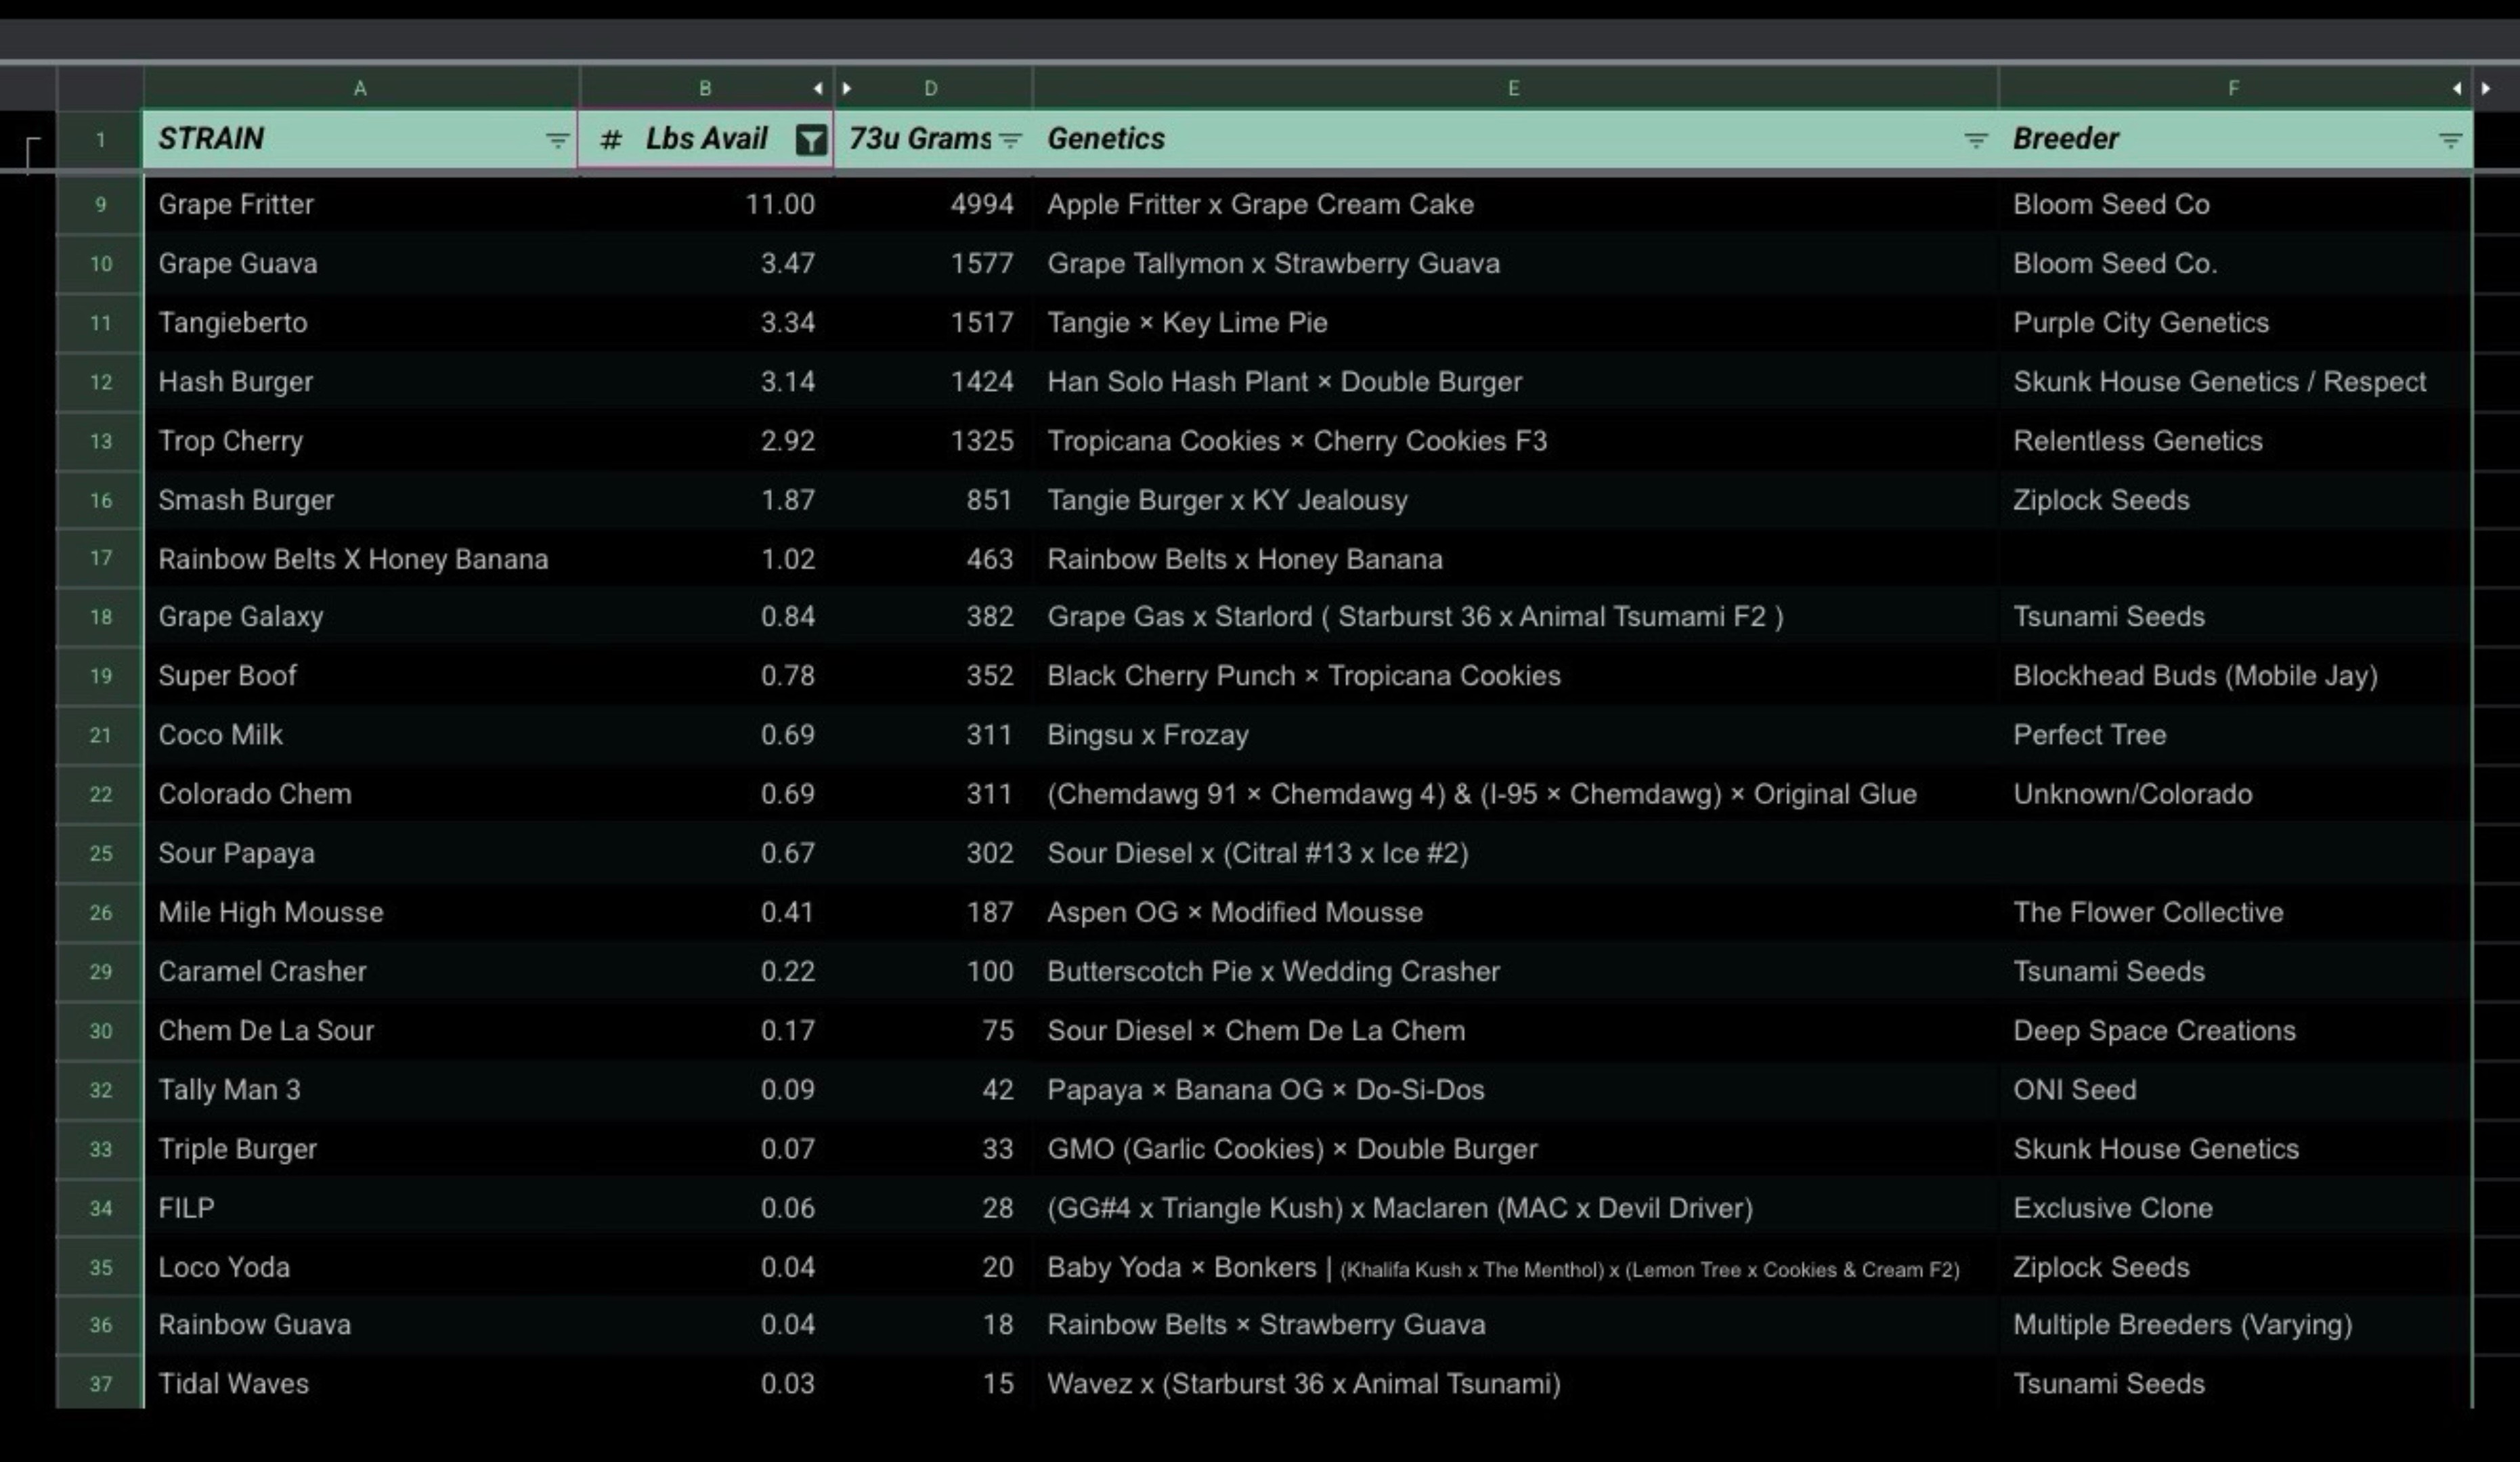Open the STRAIN column filter menu

[557, 140]
